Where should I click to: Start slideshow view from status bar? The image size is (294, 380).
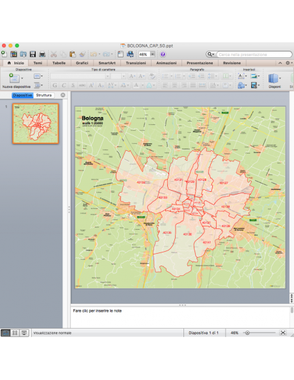pyautogui.click(x=24, y=333)
